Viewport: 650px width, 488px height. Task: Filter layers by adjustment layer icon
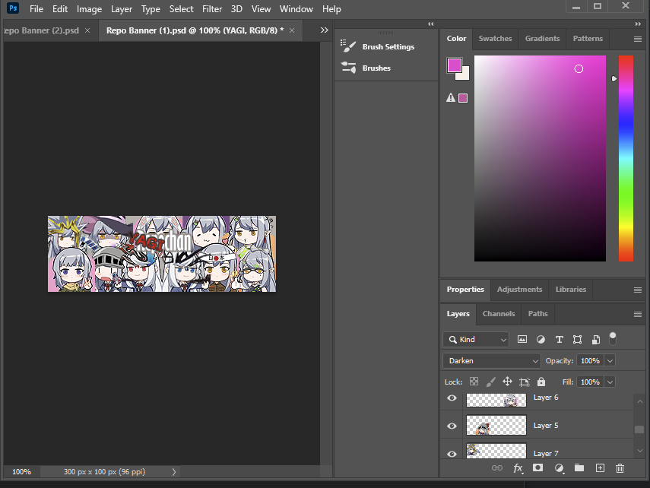click(541, 340)
